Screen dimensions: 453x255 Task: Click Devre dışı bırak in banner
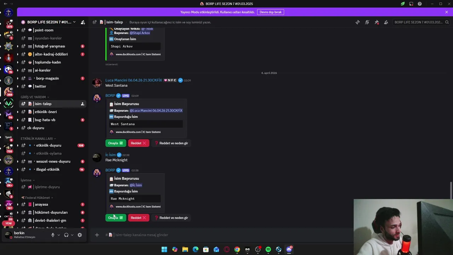271,12
